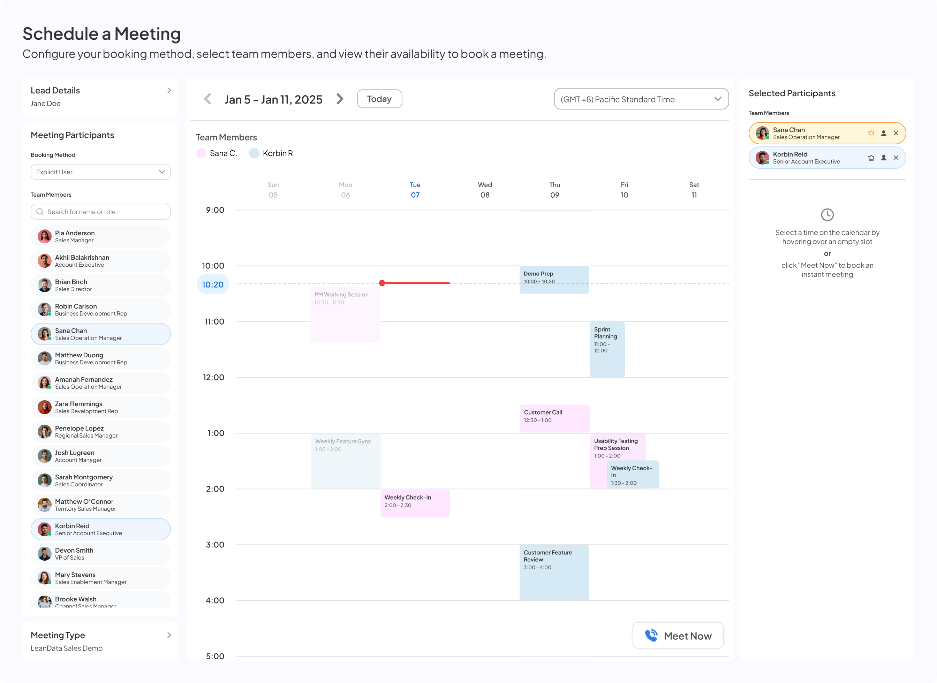Screen dimensions: 937x683
Task: Deselect Korbin Reid in the team members list
Action: [x=100, y=529]
